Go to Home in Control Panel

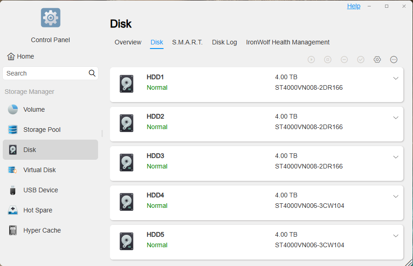coord(21,57)
